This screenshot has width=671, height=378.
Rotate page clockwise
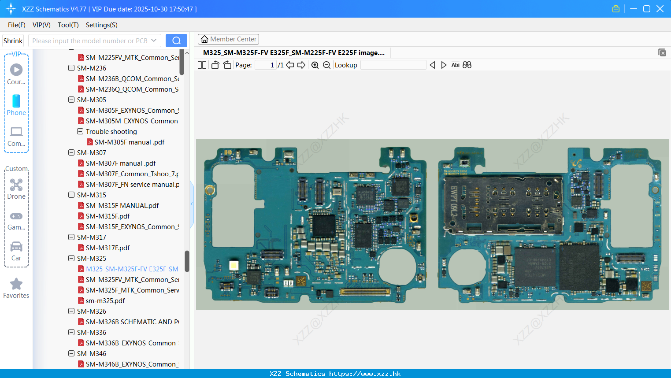tap(227, 65)
